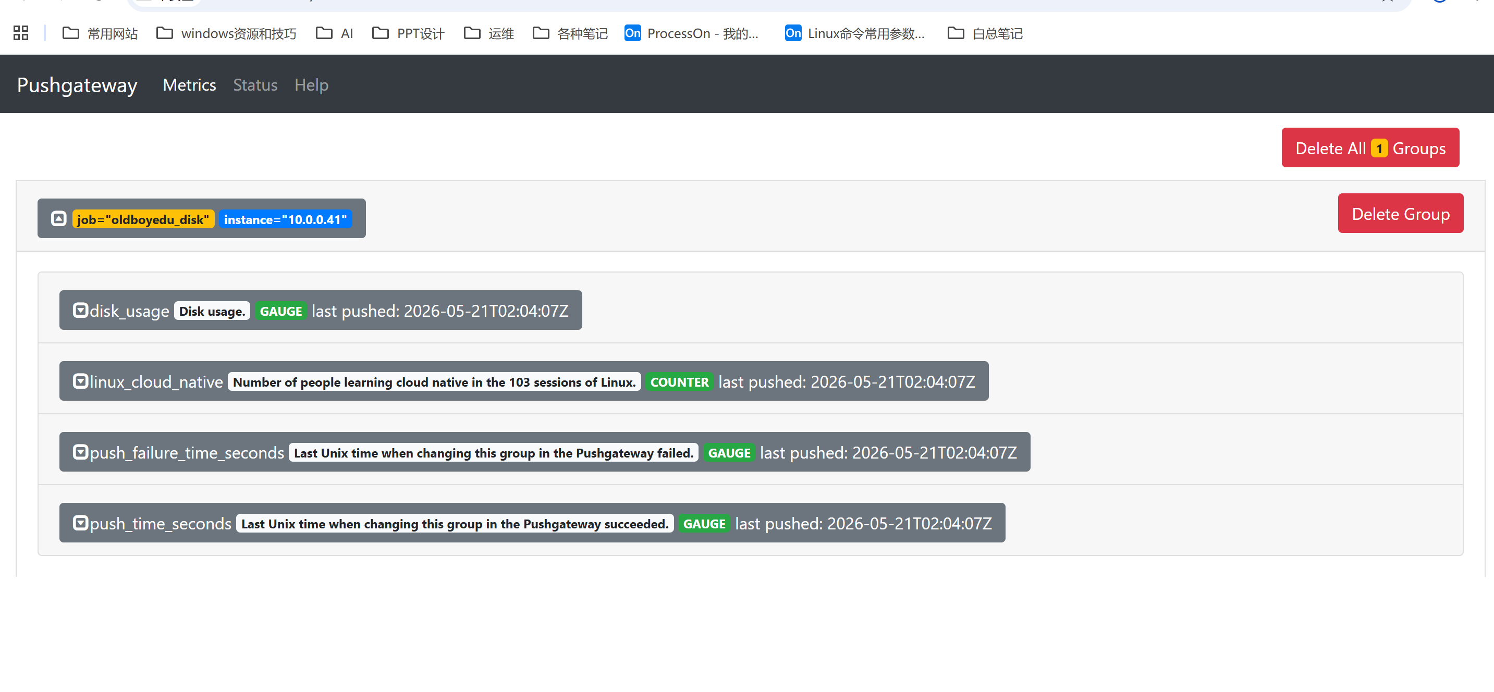
Task: Click Delete All Groups button
Action: [1370, 148]
